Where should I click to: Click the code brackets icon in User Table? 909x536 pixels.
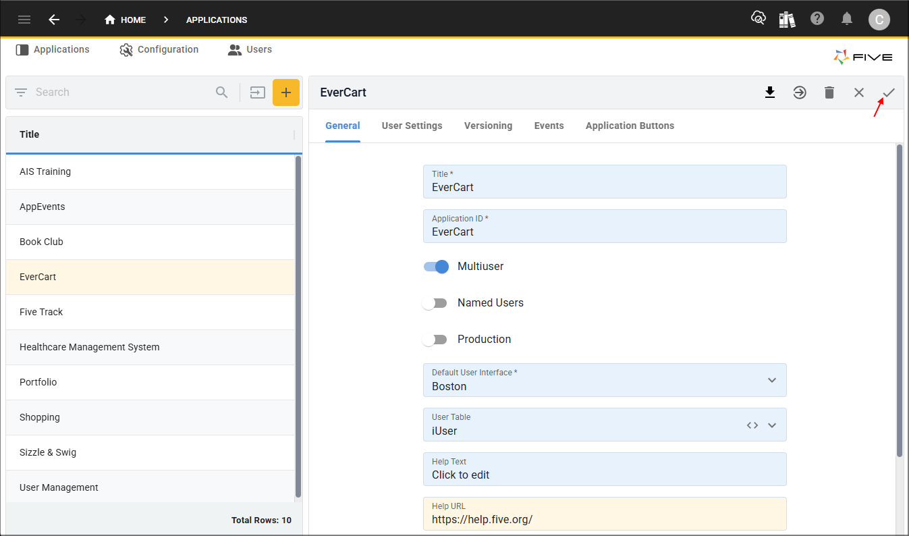(752, 425)
